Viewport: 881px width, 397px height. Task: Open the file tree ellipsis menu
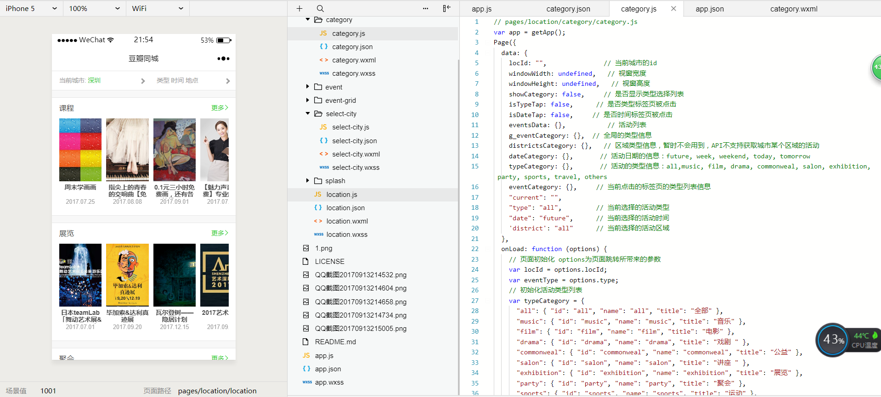click(425, 8)
